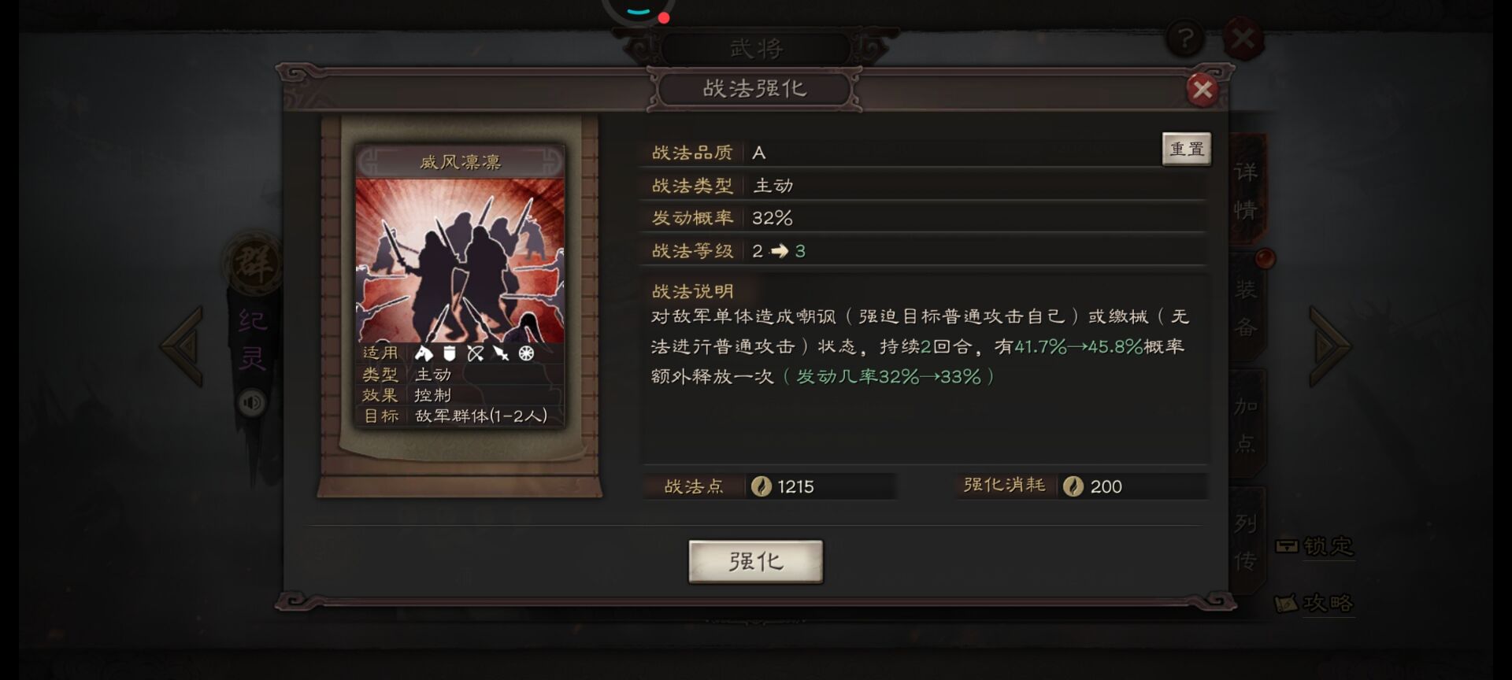Go to next general with right arrow

pyautogui.click(x=1329, y=346)
